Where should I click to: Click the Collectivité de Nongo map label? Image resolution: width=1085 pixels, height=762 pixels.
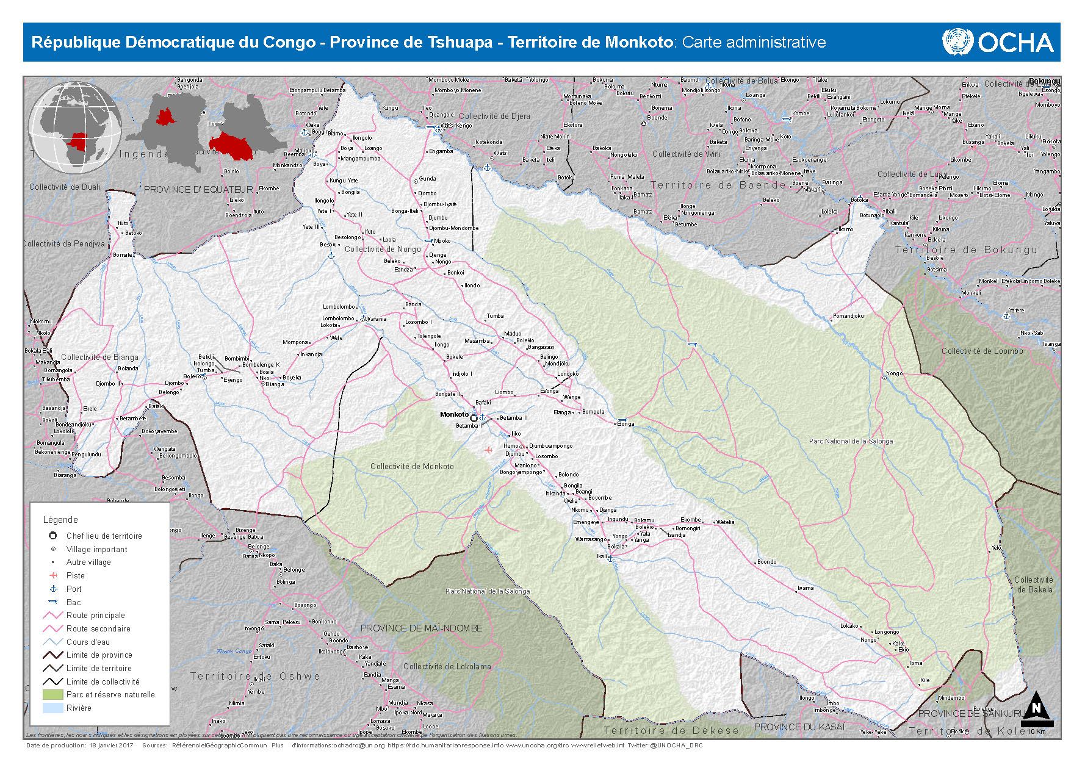[x=383, y=250]
